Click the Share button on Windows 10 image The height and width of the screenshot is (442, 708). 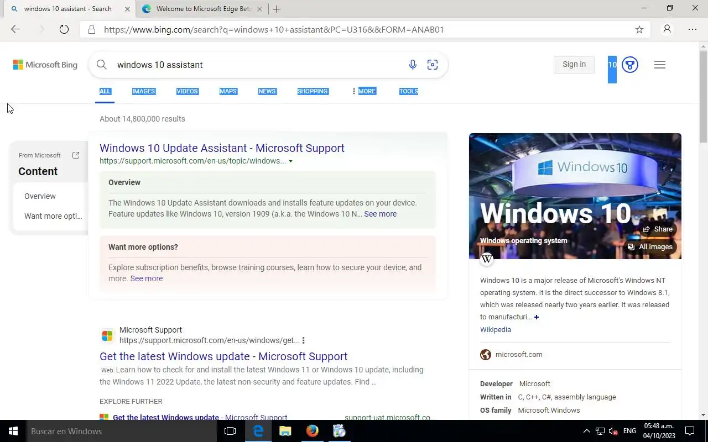point(658,229)
